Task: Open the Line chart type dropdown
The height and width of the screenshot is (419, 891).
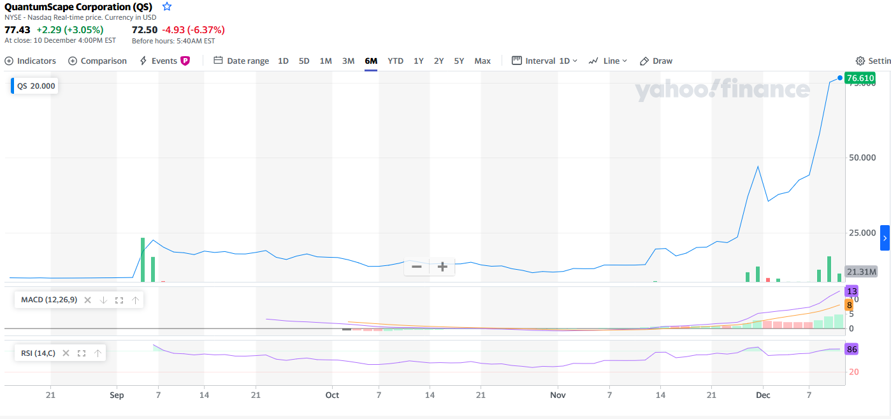Action: click(x=608, y=61)
